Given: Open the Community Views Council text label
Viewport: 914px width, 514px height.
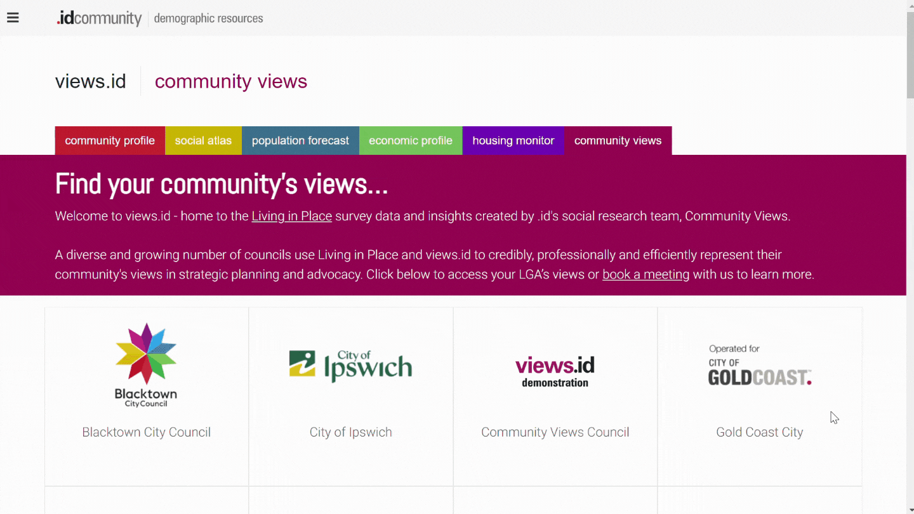Looking at the screenshot, I should point(555,432).
